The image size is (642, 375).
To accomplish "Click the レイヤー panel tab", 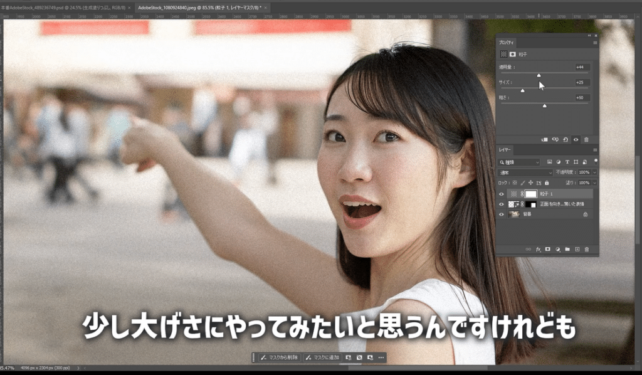I will [x=505, y=151].
